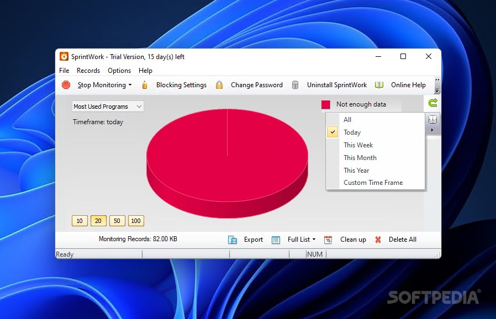The height and width of the screenshot is (319, 496).
Task: Click Change Password
Action: [x=256, y=85]
